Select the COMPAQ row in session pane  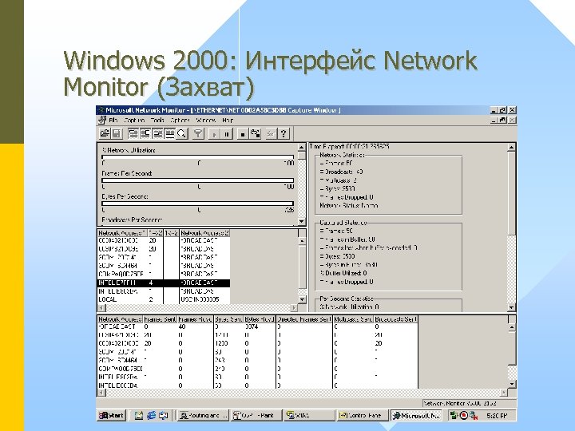[164, 274]
